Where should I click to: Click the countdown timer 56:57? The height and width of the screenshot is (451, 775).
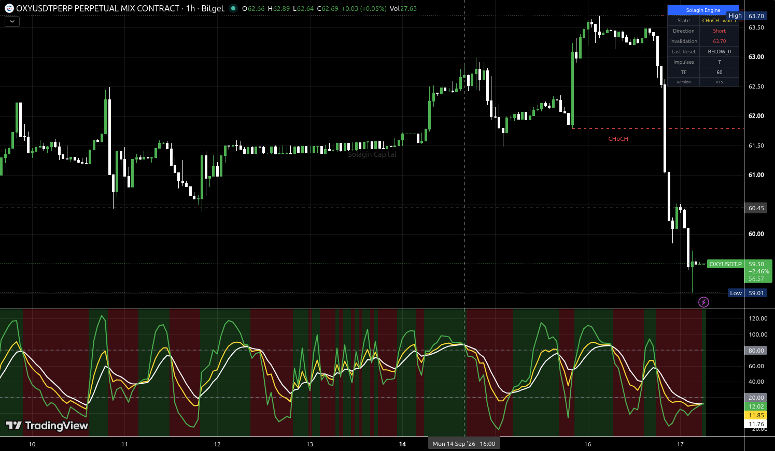[x=756, y=279]
